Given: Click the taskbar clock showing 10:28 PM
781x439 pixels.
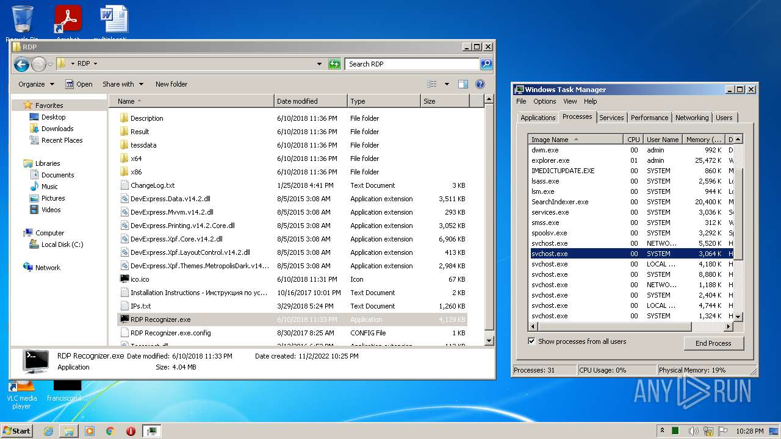Looking at the screenshot, I should [x=749, y=431].
